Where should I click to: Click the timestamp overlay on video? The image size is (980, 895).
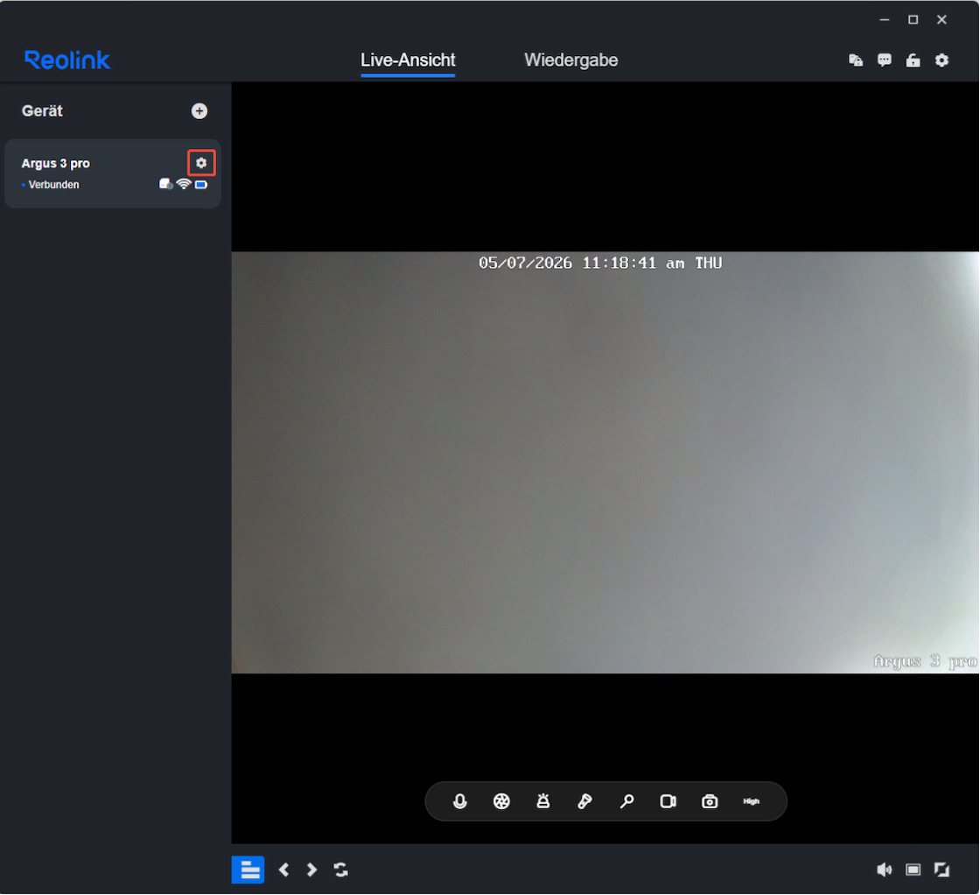[x=600, y=263]
